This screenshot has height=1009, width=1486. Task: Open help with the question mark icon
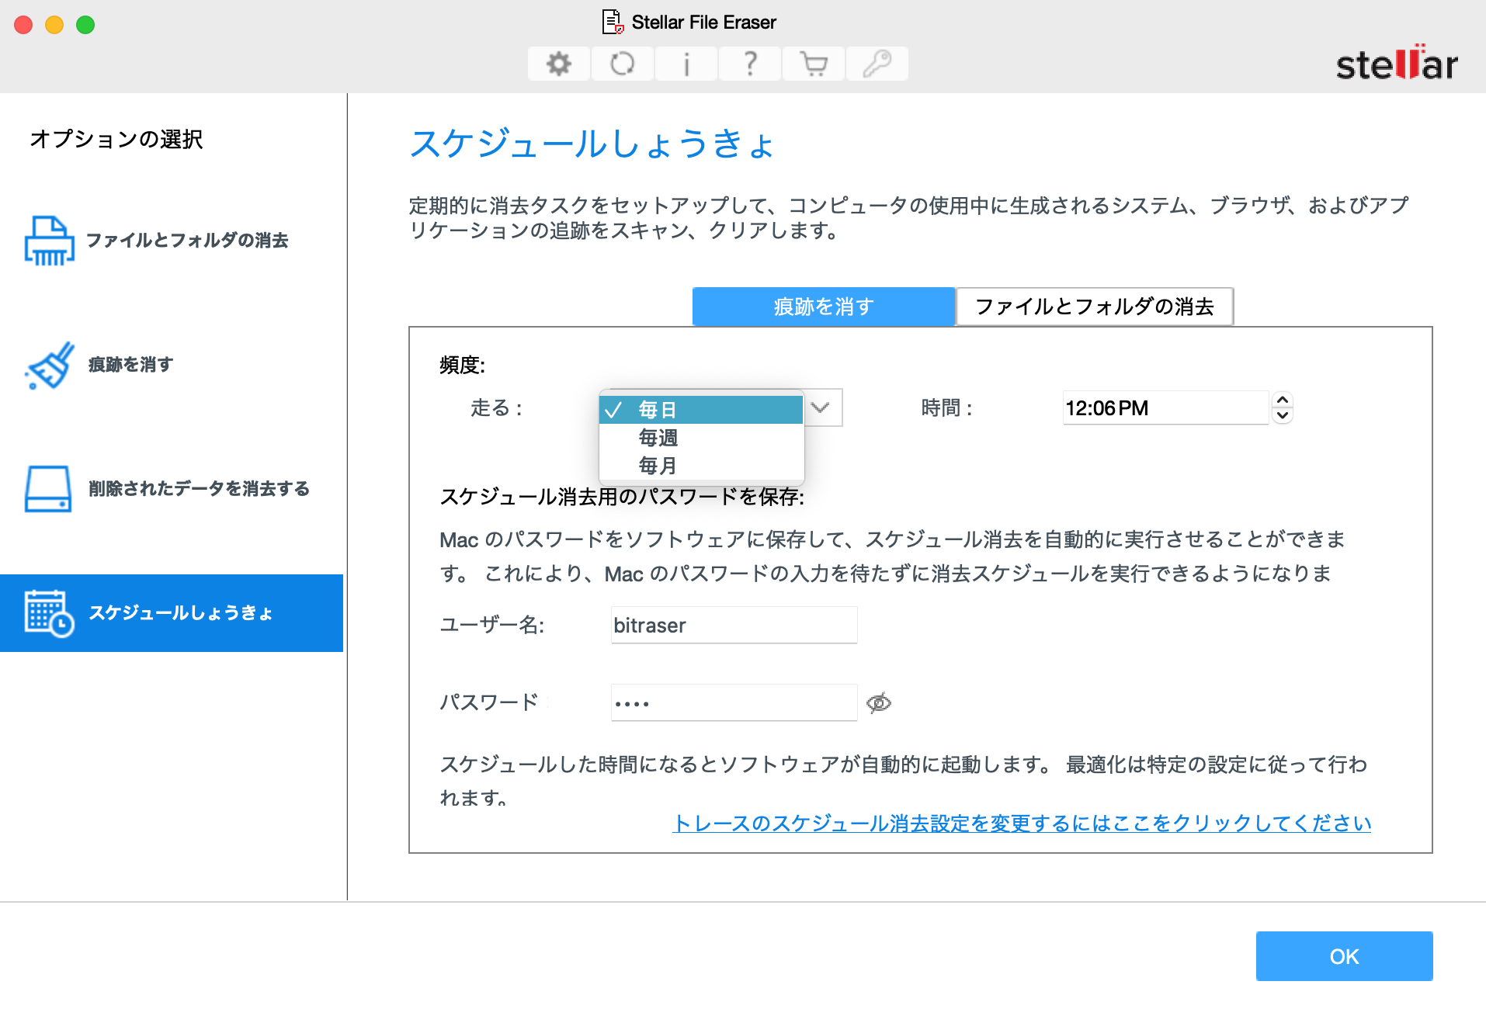(750, 64)
